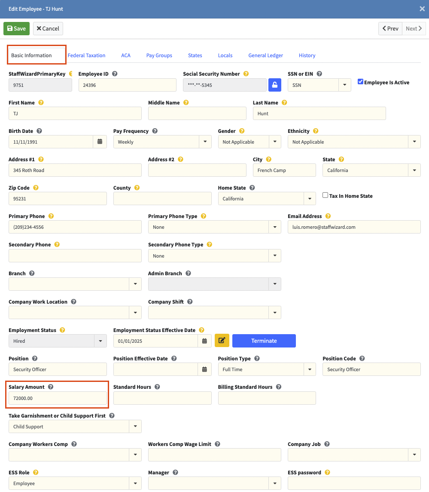Viewport: 429px width, 492px height.
Task: Click the yellow edit employment status icon
Action: coord(222,341)
